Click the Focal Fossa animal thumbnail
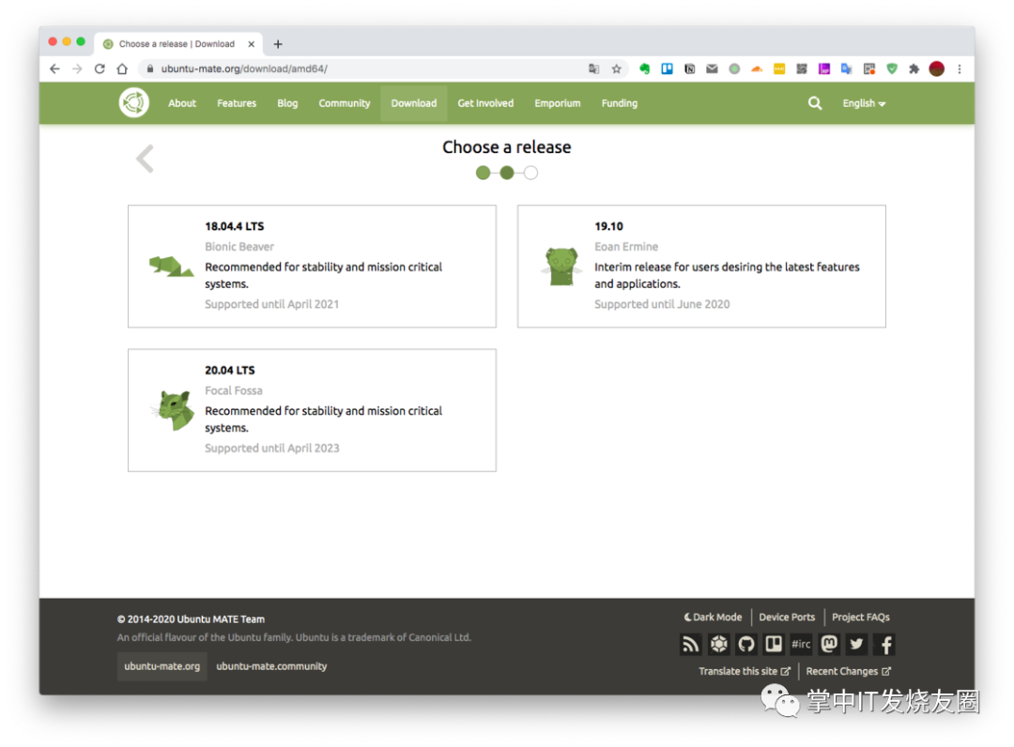Screen dimensions: 1014x747 173,410
